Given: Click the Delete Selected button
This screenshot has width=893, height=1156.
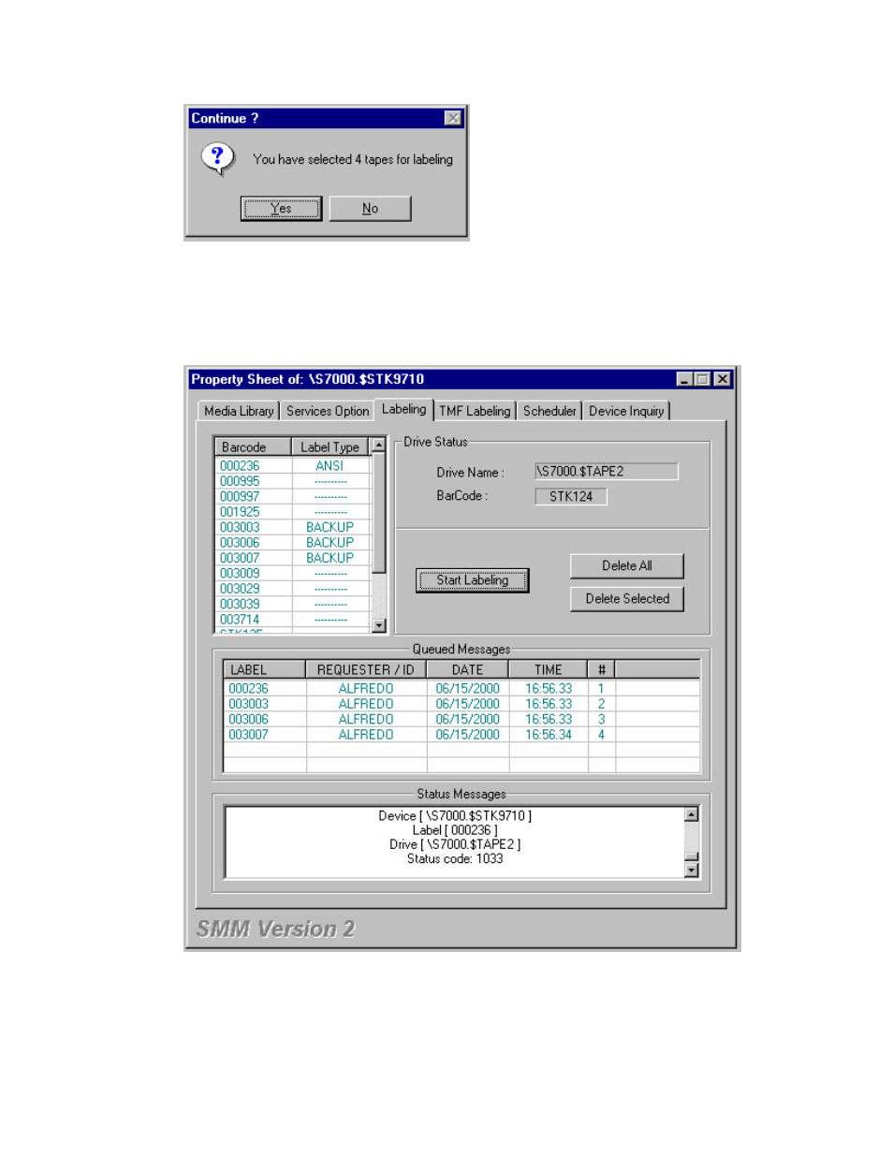Looking at the screenshot, I should [627, 598].
